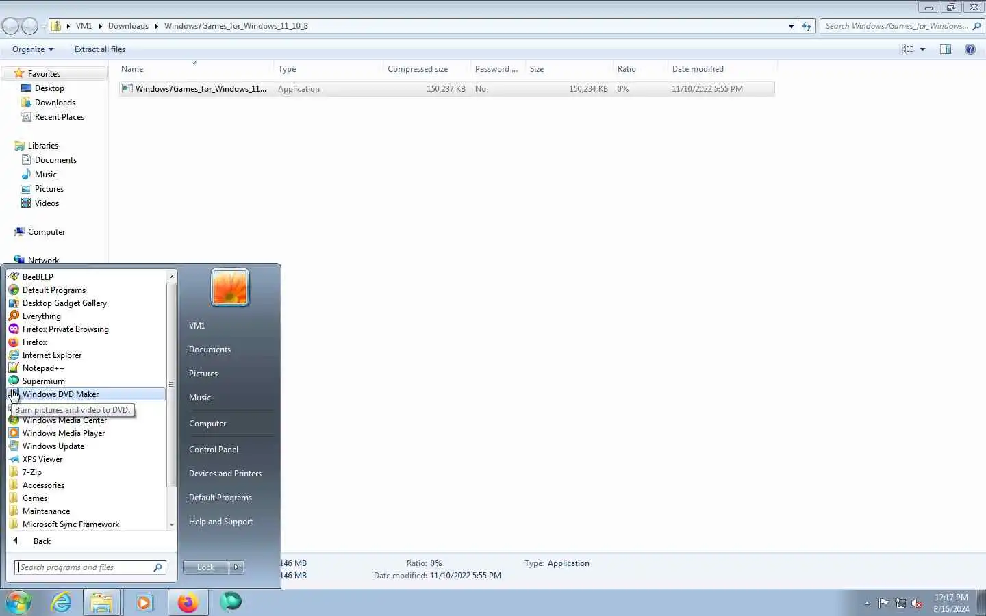Click the Lock button
This screenshot has width=986, height=616.
point(205,567)
